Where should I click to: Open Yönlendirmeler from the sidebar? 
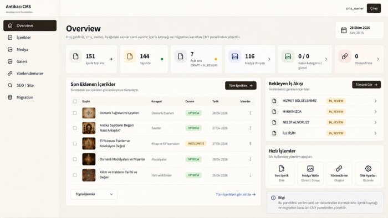(x=30, y=74)
